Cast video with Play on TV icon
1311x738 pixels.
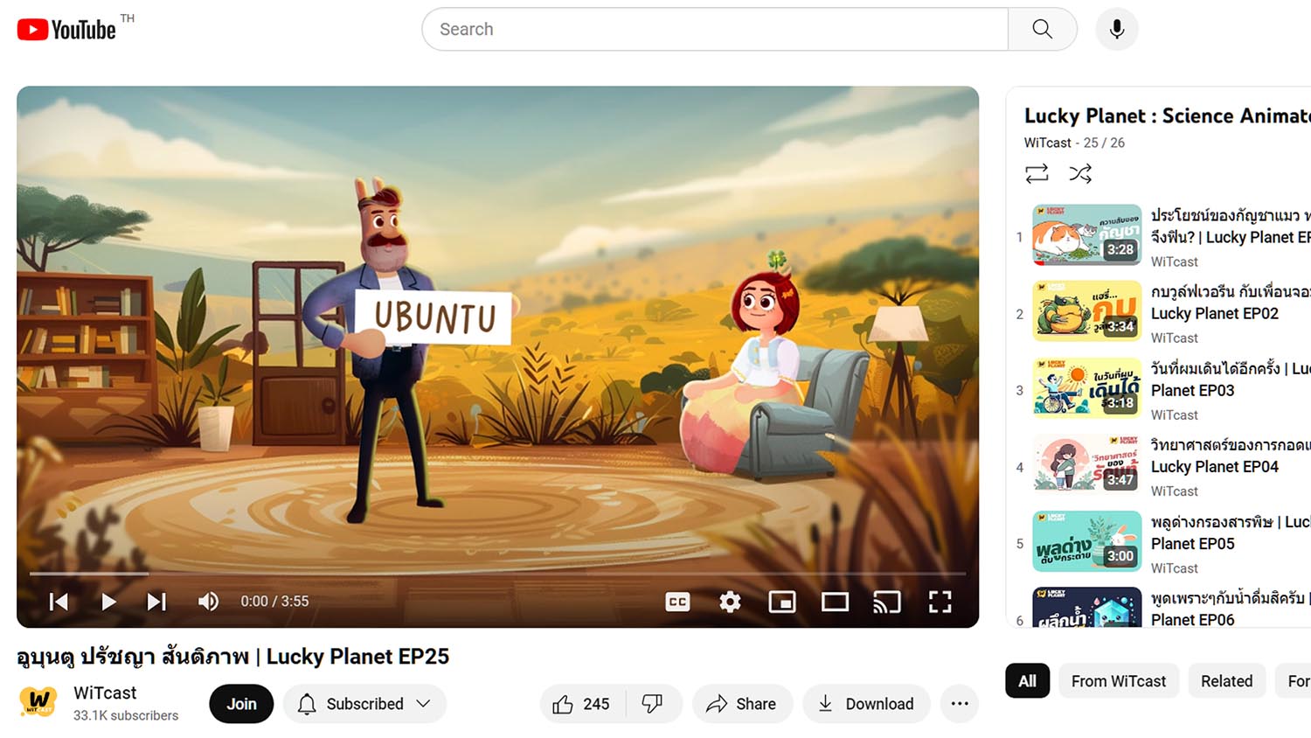(887, 602)
